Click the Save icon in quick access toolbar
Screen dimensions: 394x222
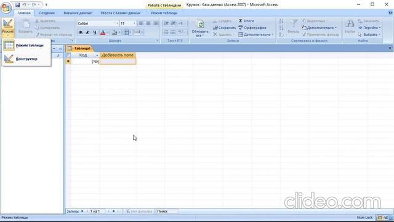pos(18,5)
